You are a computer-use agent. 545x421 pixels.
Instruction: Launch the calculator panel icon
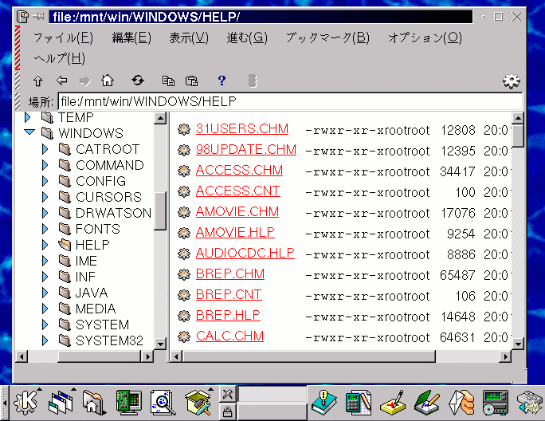(359, 403)
